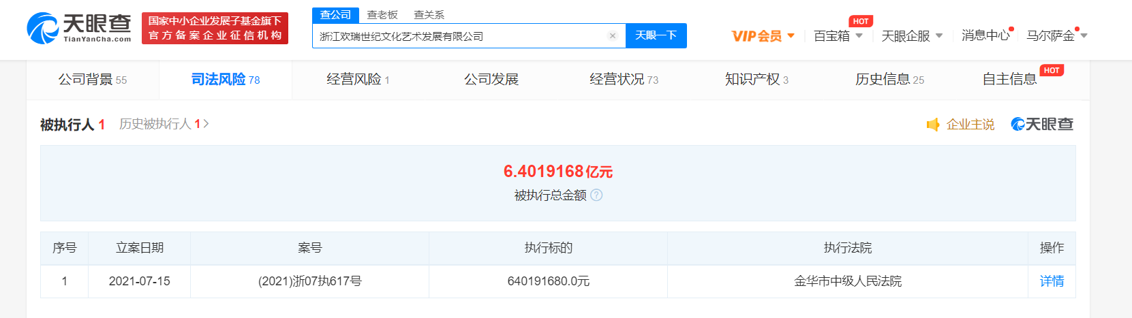Click the 企业主说 speaker icon
Screen dimensions: 1132x318
pos(933,125)
